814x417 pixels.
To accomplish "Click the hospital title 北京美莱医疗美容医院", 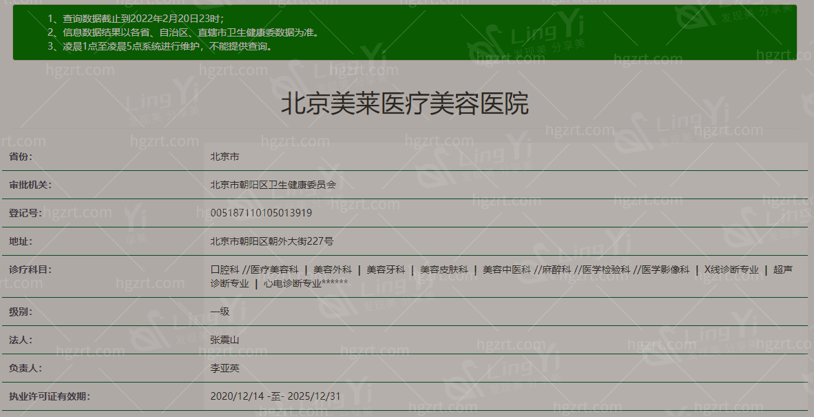I will [x=405, y=104].
